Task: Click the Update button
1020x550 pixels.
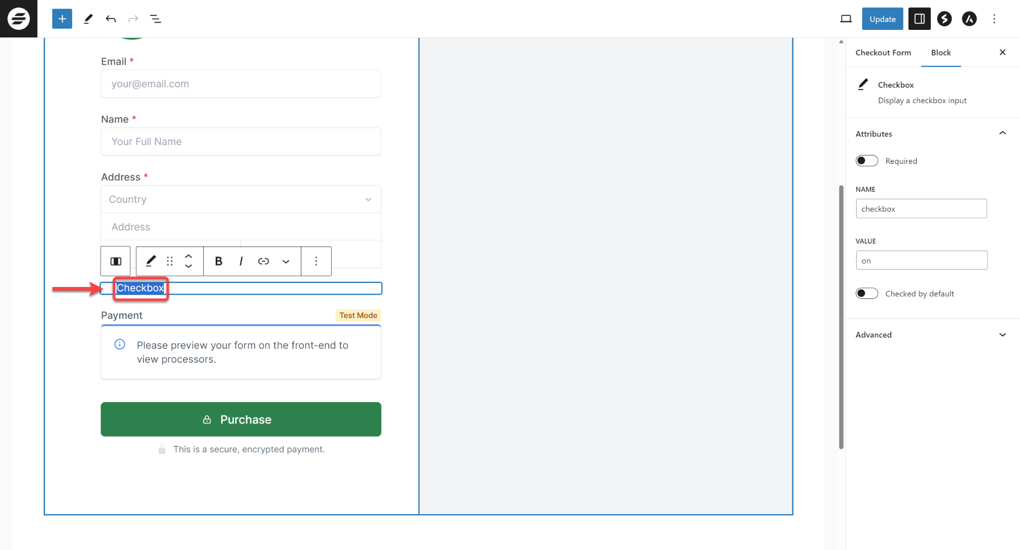Action: tap(882, 18)
